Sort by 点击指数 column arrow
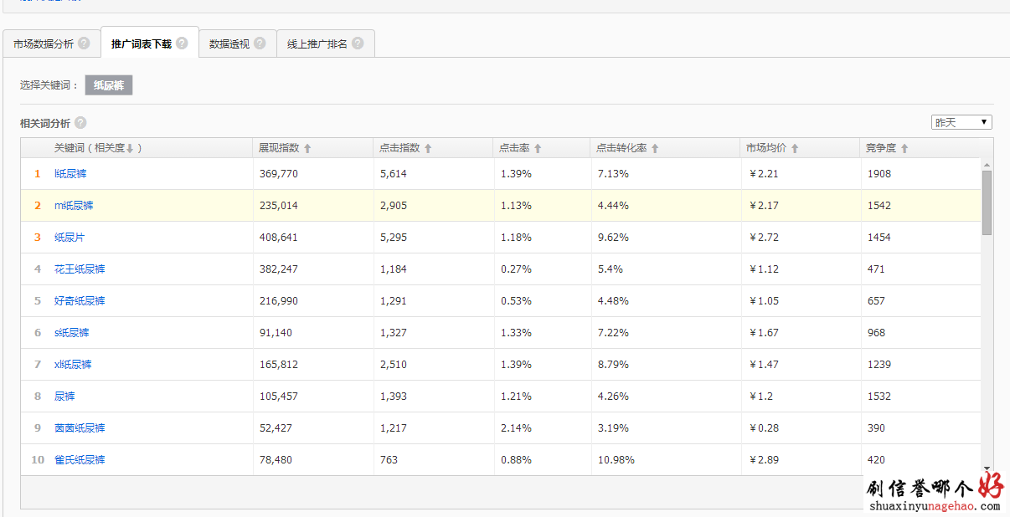The width and height of the screenshot is (1010, 517). pos(428,148)
